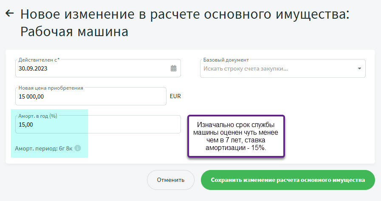Expand the Базовый документ dropdown arrow
This screenshot has width=381, height=201.
click(359, 68)
